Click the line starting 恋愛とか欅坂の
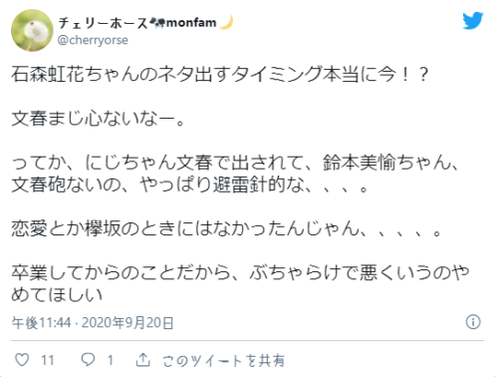The height and width of the screenshot is (377, 498). coord(226,229)
